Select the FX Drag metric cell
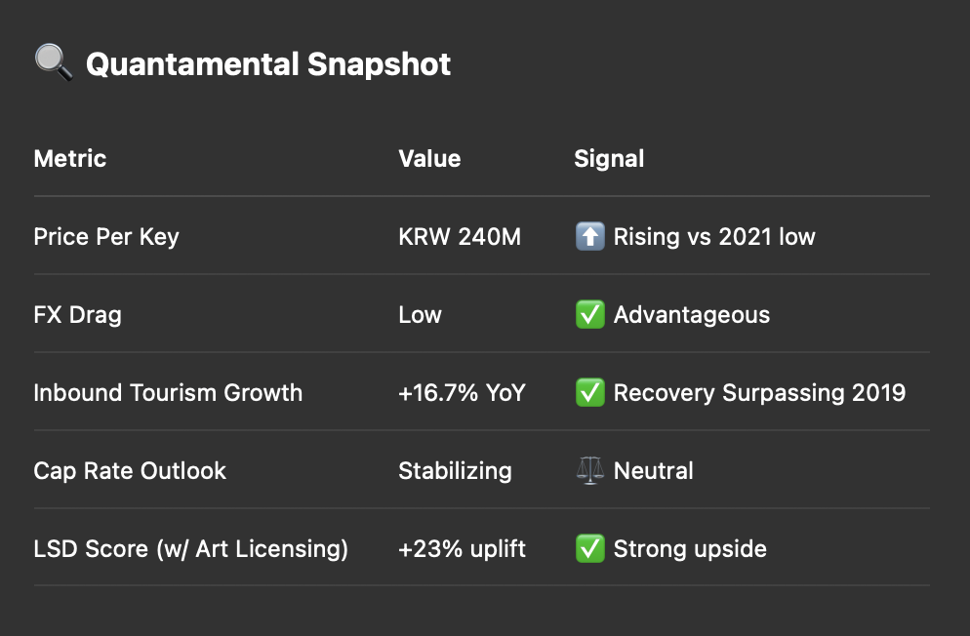 pyautogui.click(x=77, y=315)
